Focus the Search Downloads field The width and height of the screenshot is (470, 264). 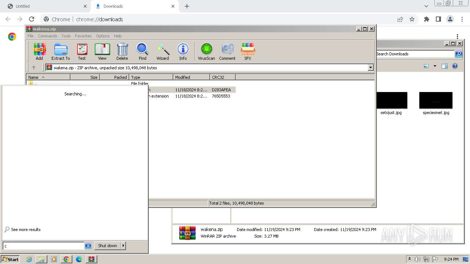point(415,54)
